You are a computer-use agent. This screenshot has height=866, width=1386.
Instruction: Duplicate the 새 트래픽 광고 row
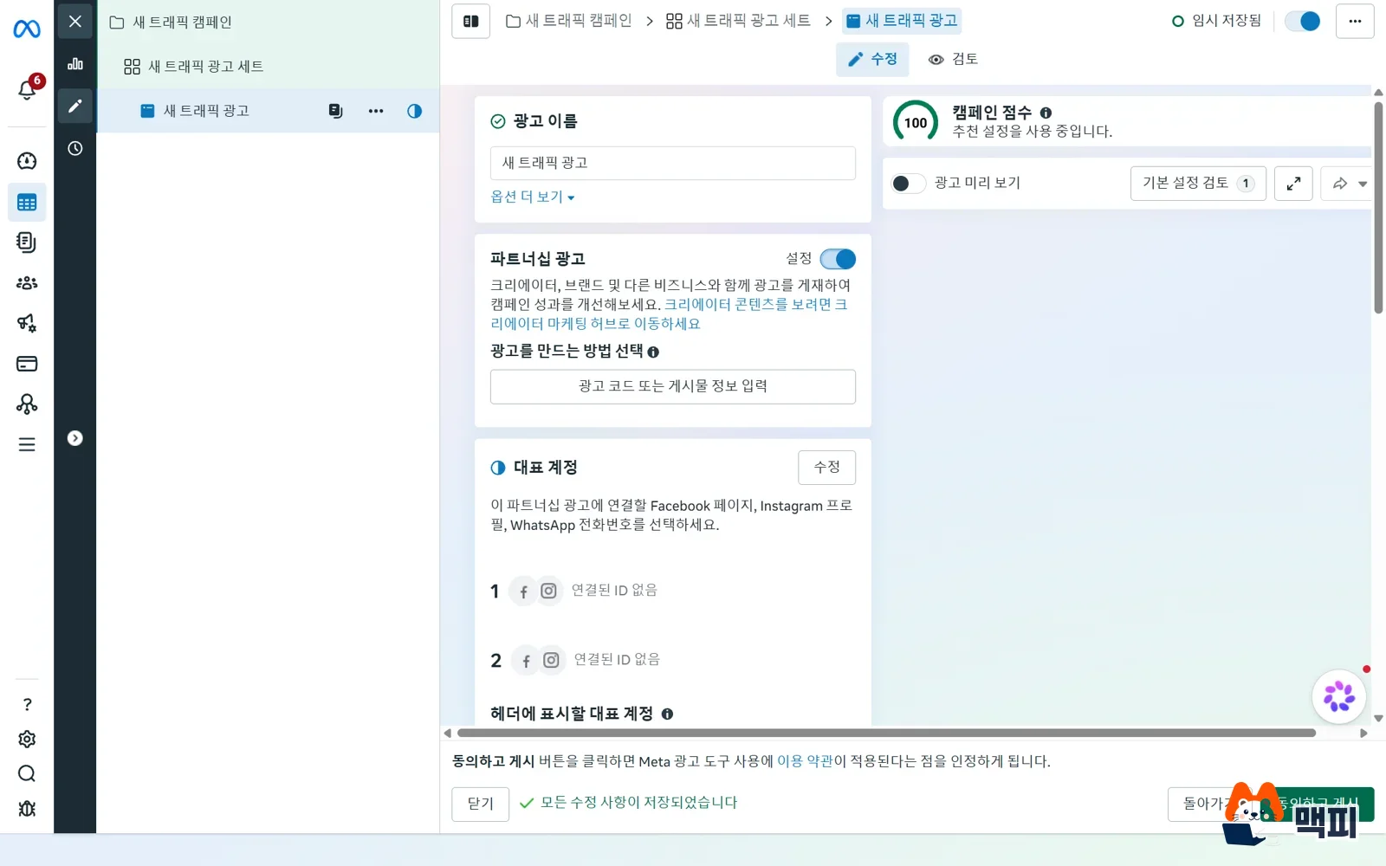coord(336,111)
